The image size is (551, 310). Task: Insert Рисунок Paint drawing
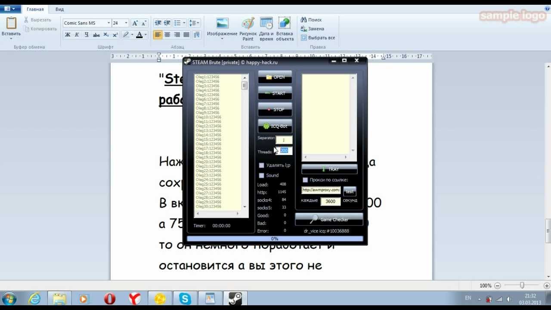[x=248, y=29]
